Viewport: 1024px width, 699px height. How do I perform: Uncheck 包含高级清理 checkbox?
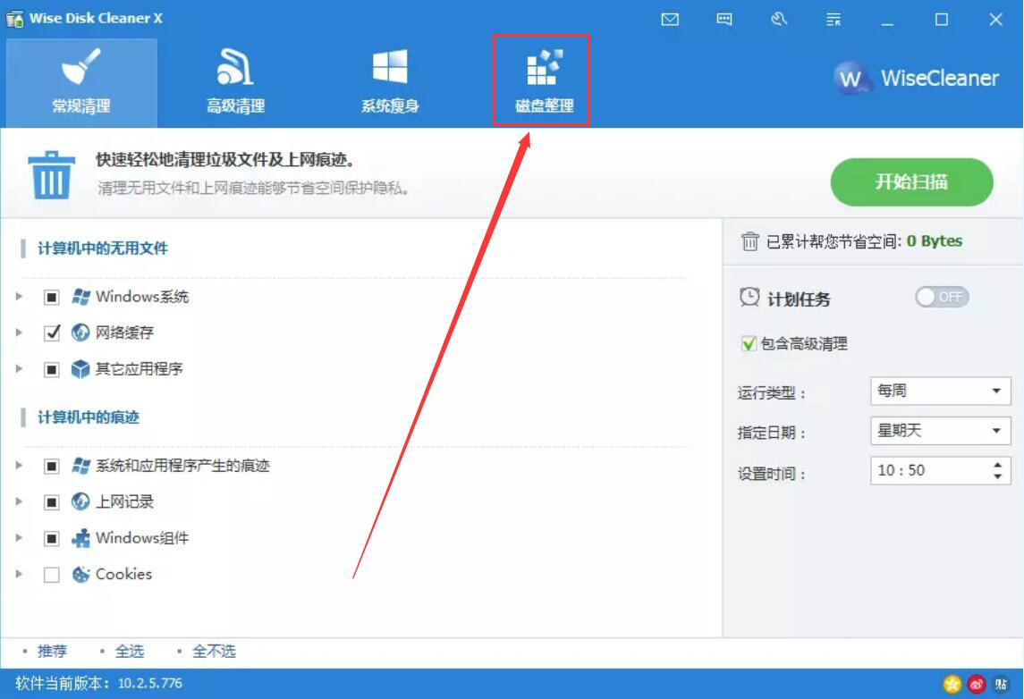[x=749, y=343]
